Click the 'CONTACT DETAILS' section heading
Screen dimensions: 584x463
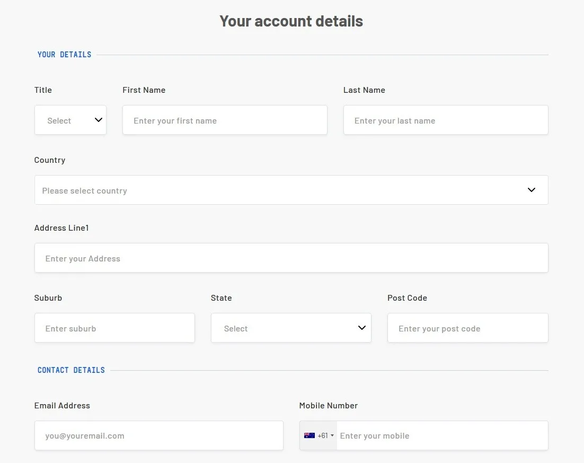click(x=71, y=370)
